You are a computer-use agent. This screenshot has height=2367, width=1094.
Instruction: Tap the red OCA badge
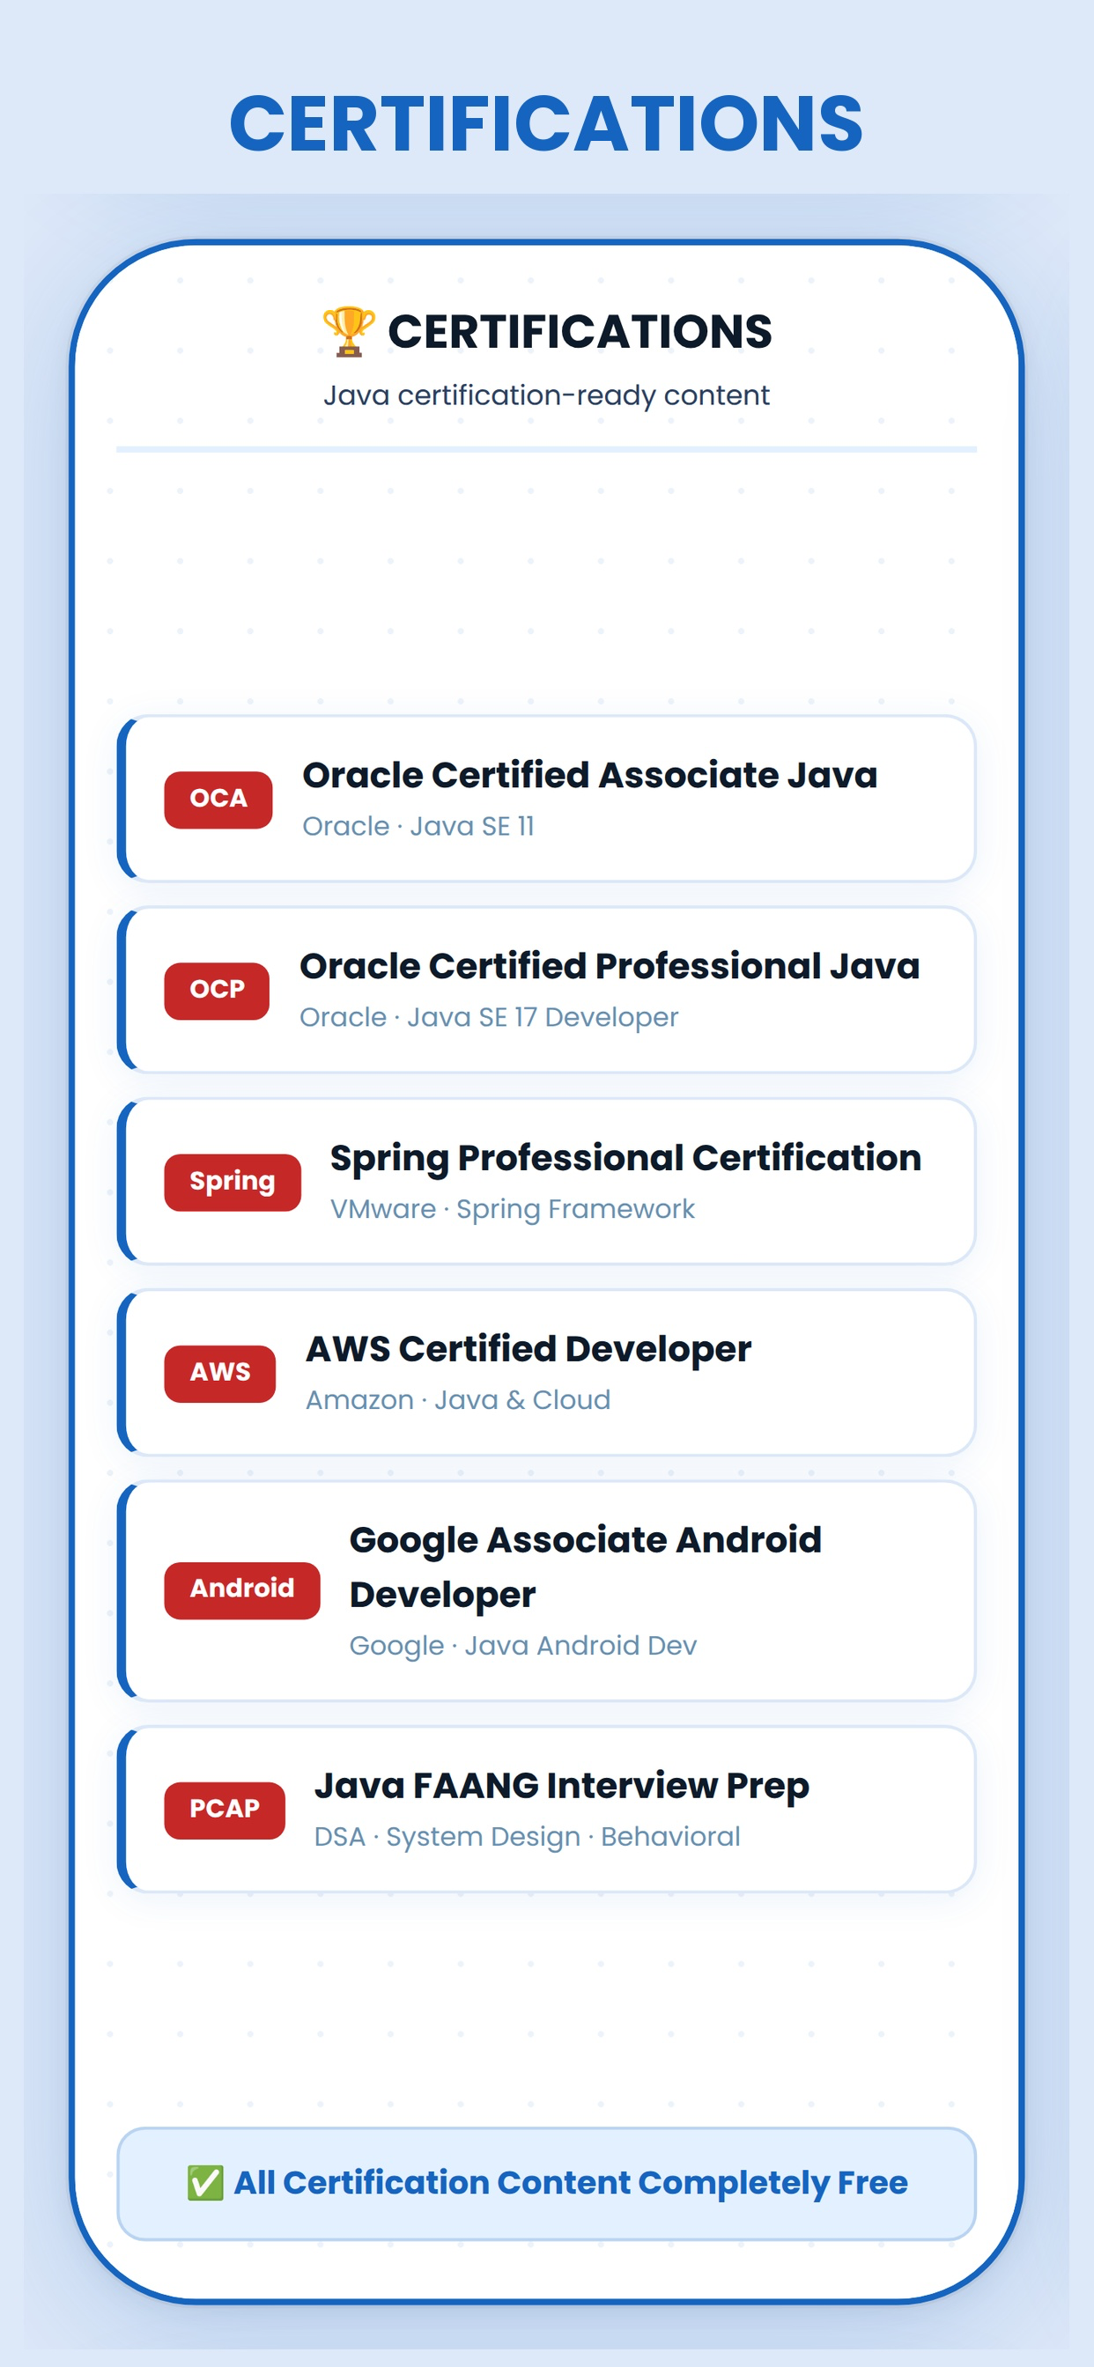tap(218, 800)
